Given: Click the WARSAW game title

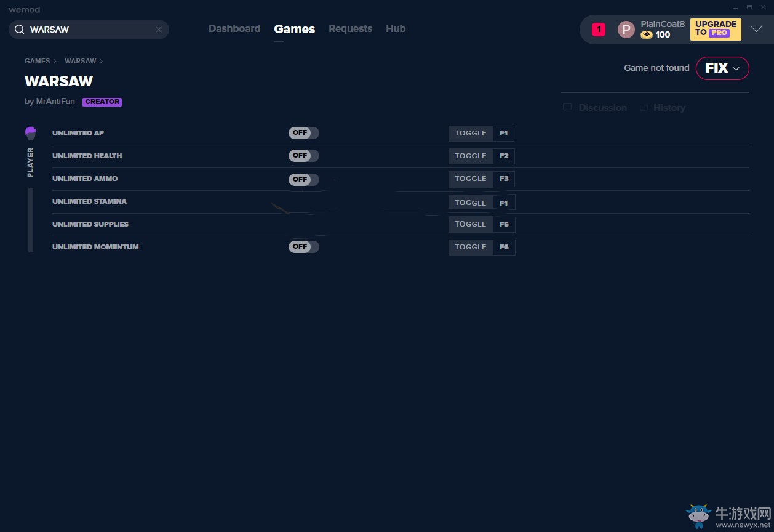Looking at the screenshot, I should [x=59, y=81].
